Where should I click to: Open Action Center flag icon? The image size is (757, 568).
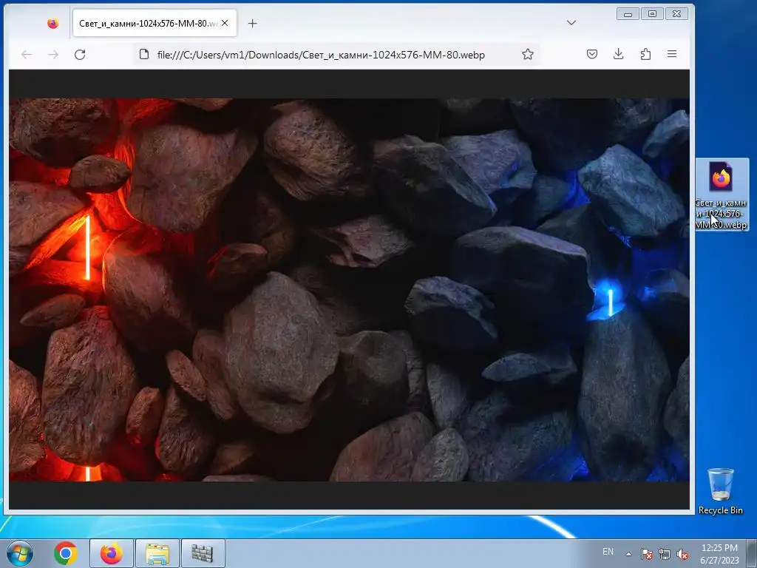(x=646, y=554)
